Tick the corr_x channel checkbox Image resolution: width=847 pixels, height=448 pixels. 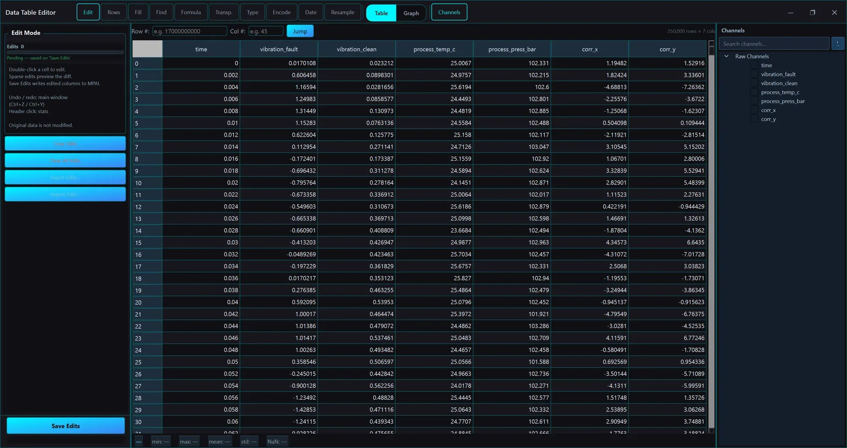coord(754,110)
